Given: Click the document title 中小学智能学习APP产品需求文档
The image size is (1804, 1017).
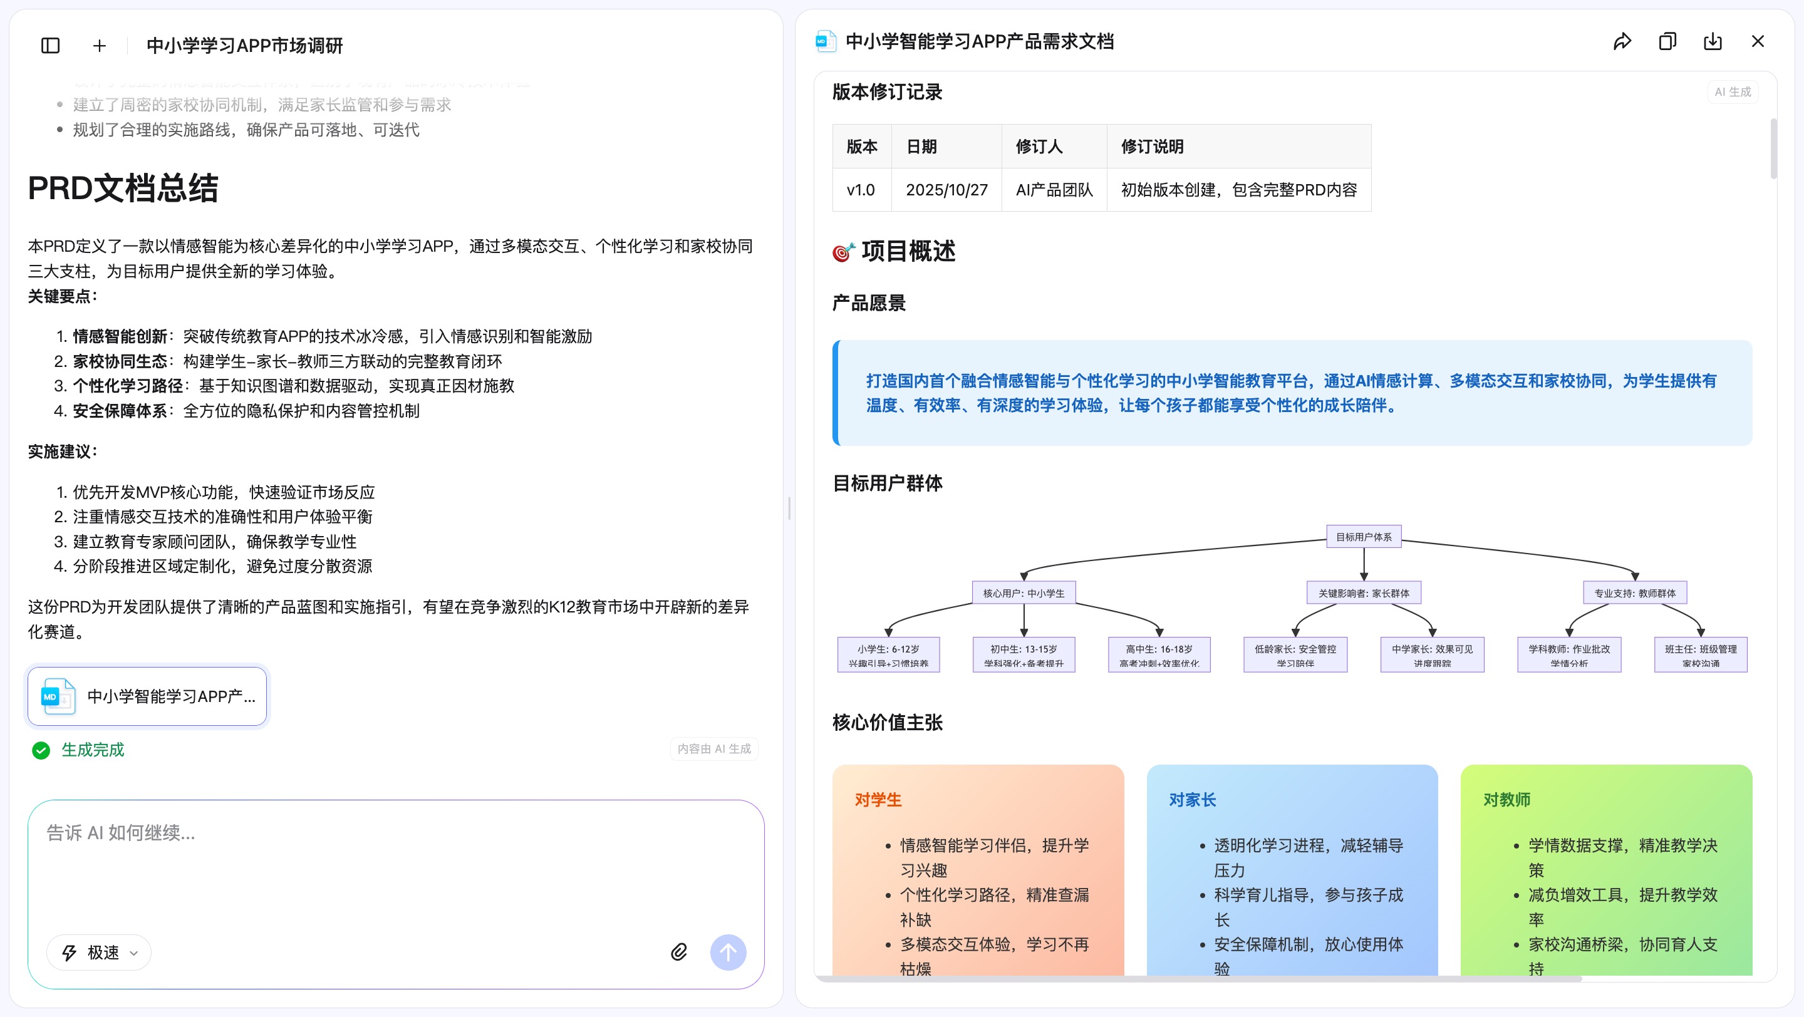Looking at the screenshot, I should (x=979, y=41).
